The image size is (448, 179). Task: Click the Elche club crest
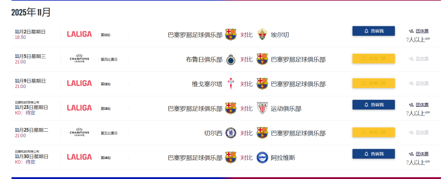[262, 35]
